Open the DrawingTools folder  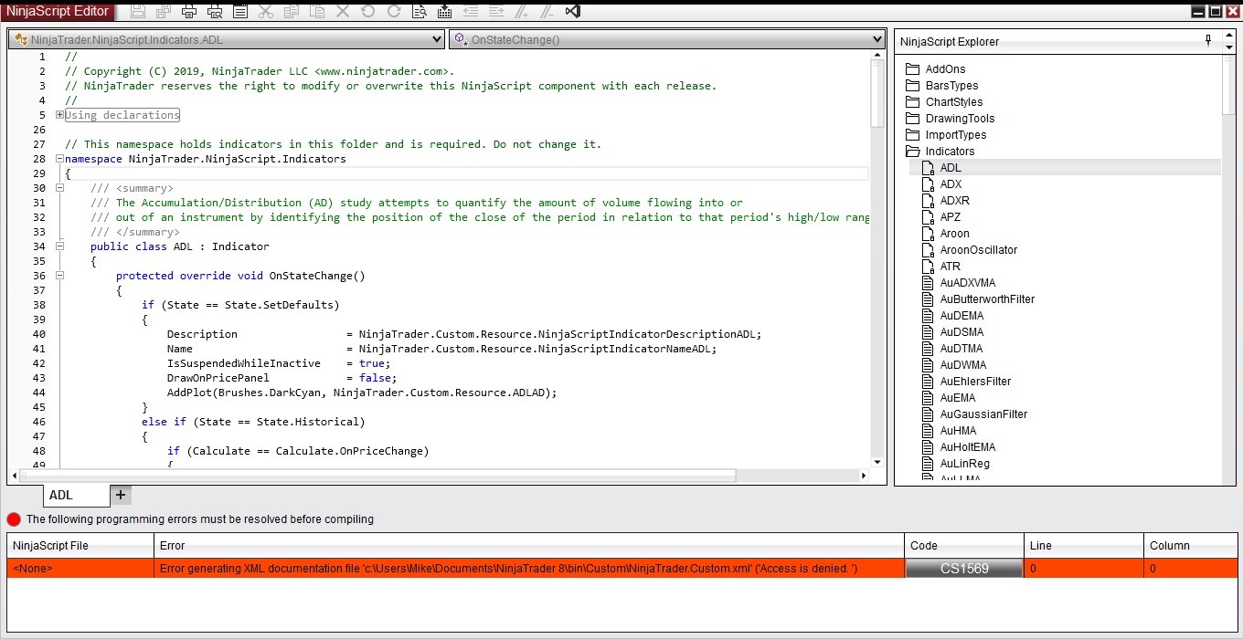[x=949, y=119]
